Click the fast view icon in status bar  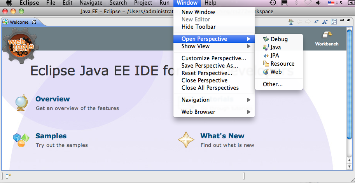(9, 176)
